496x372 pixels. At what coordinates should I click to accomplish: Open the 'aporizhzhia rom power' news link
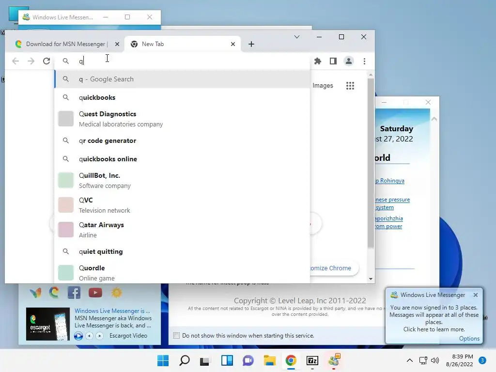[389, 222]
